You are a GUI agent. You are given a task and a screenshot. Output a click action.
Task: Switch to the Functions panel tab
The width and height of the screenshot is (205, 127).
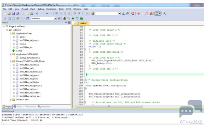click(x=30, y=106)
